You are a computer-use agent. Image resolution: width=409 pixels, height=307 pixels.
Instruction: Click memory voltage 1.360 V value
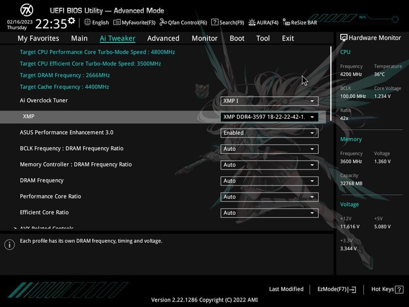[x=382, y=162]
